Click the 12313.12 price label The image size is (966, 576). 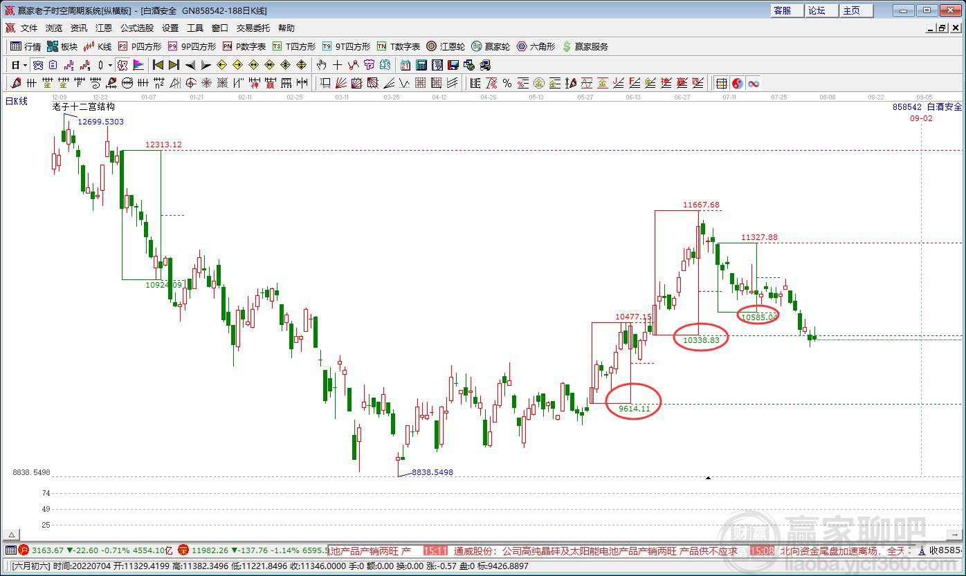tap(163, 145)
